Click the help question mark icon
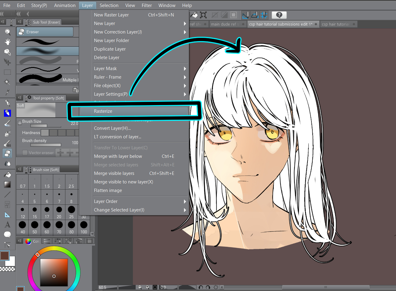This screenshot has height=291, width=396. [279, 15]
